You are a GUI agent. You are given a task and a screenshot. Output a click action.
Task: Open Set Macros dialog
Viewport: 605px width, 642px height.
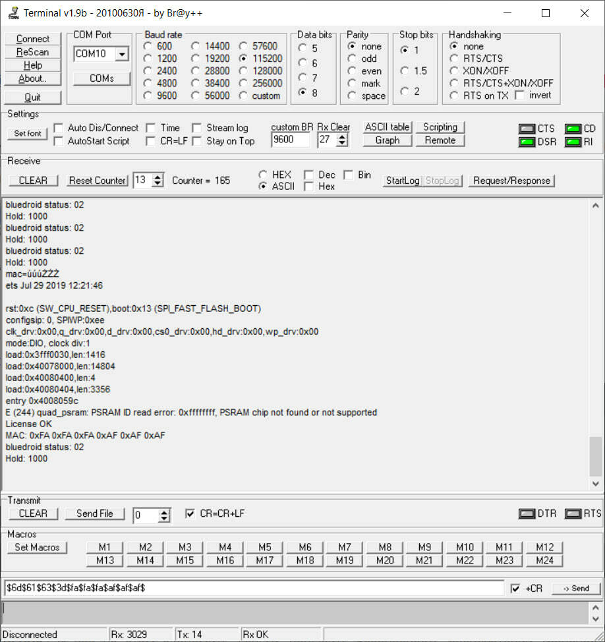(38, 548)
